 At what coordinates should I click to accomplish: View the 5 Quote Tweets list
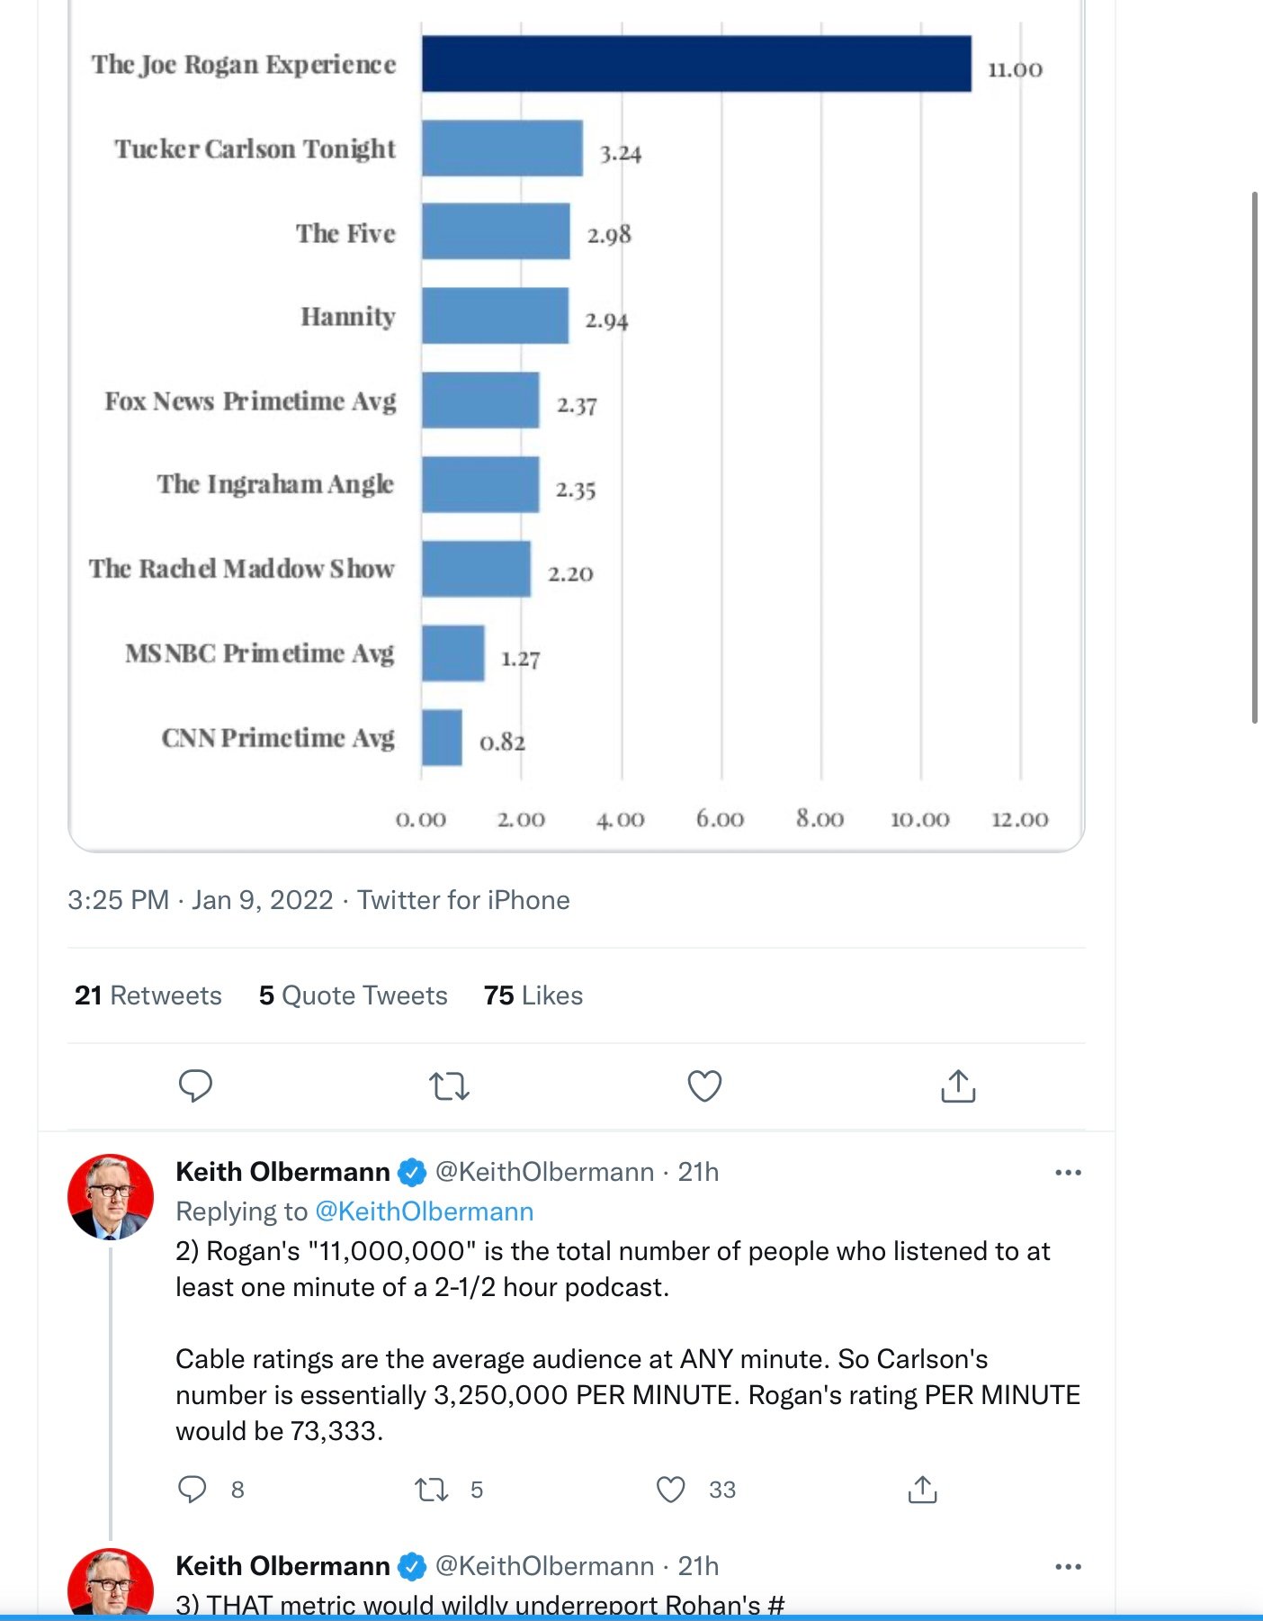353,995
